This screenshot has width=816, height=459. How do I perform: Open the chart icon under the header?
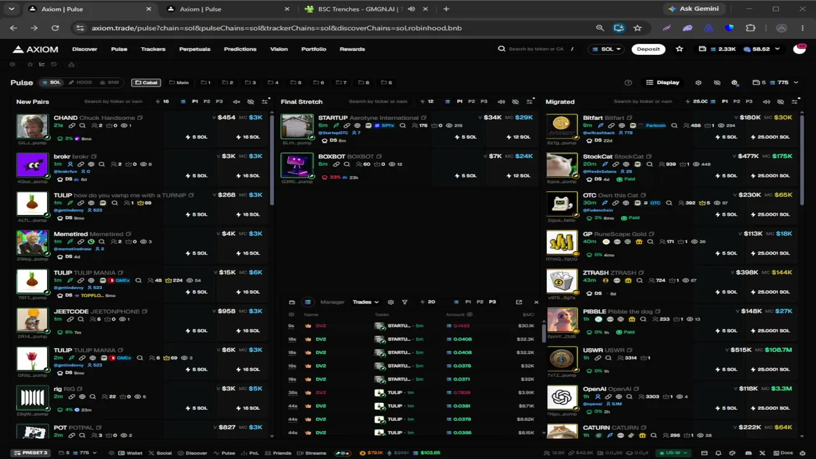pyautogui.click(x=42, y=64)
